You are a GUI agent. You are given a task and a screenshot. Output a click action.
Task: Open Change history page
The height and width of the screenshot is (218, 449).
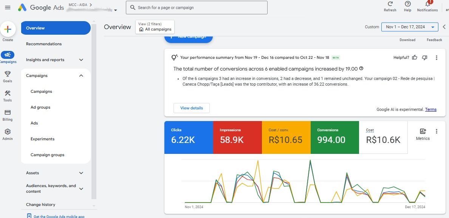tap(41, 204)
